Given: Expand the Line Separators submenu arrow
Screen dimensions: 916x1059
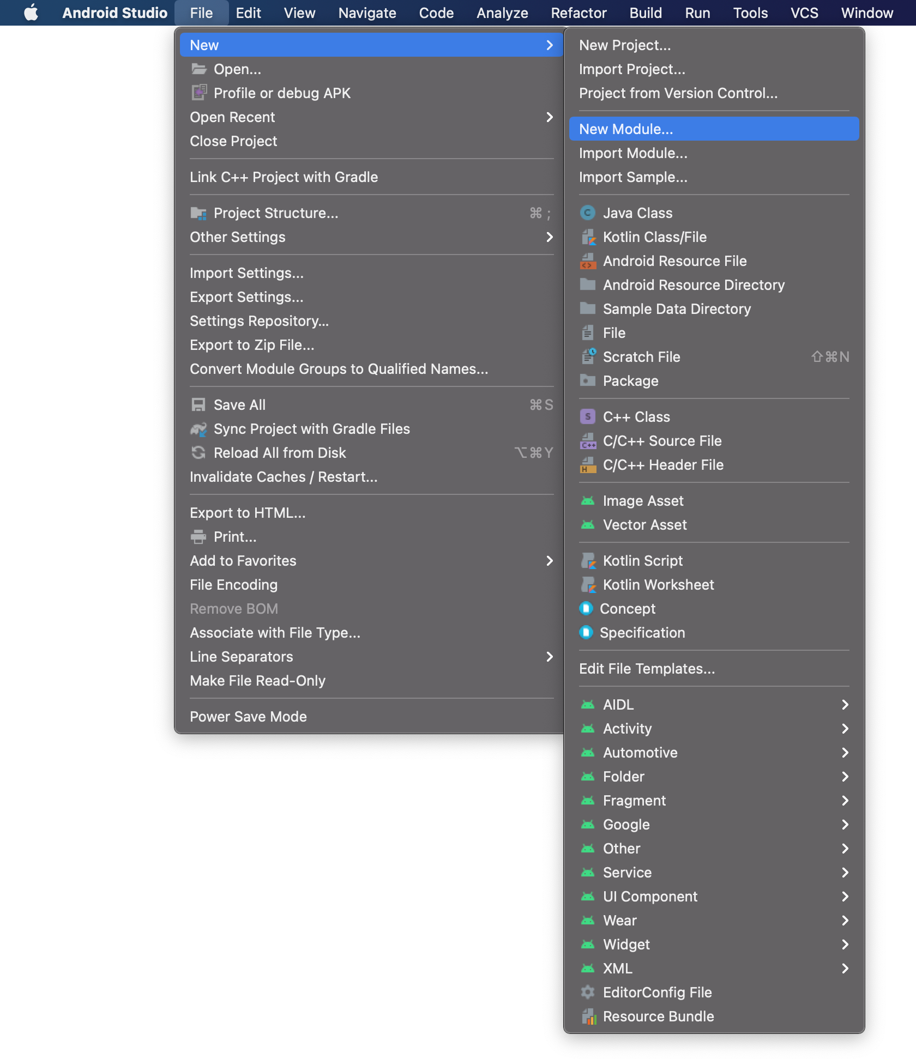Looking at the screenshot, I should [x=549, y=657].
